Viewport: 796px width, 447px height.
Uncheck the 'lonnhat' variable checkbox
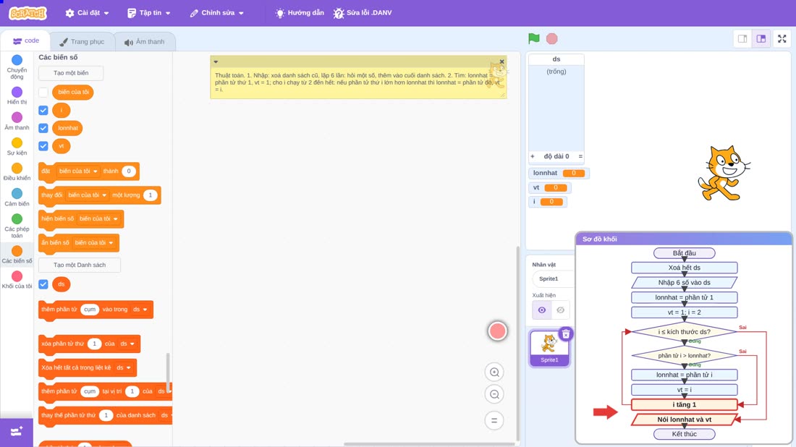tap(43, 128)
